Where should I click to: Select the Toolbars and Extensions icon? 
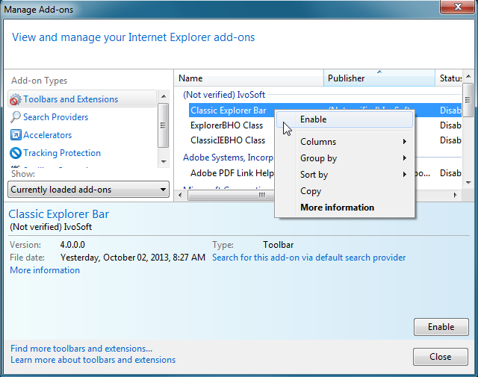click(x=16, y=99)
